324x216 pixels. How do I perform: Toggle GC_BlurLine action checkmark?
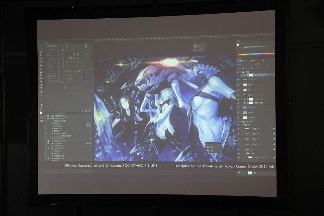(x=46, y=143)
